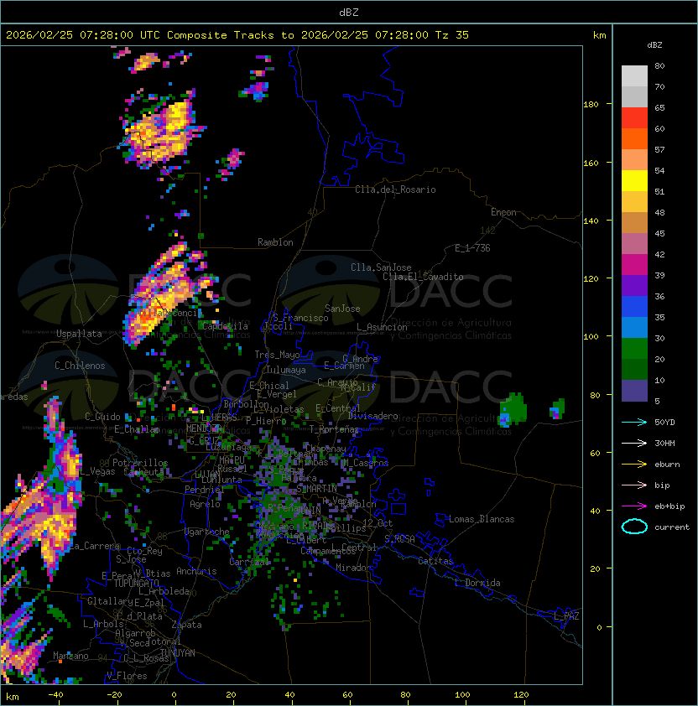Click the Uspallata map label
Image resolution: width=698 pixels, height=706 pixels.
(79, 334)
